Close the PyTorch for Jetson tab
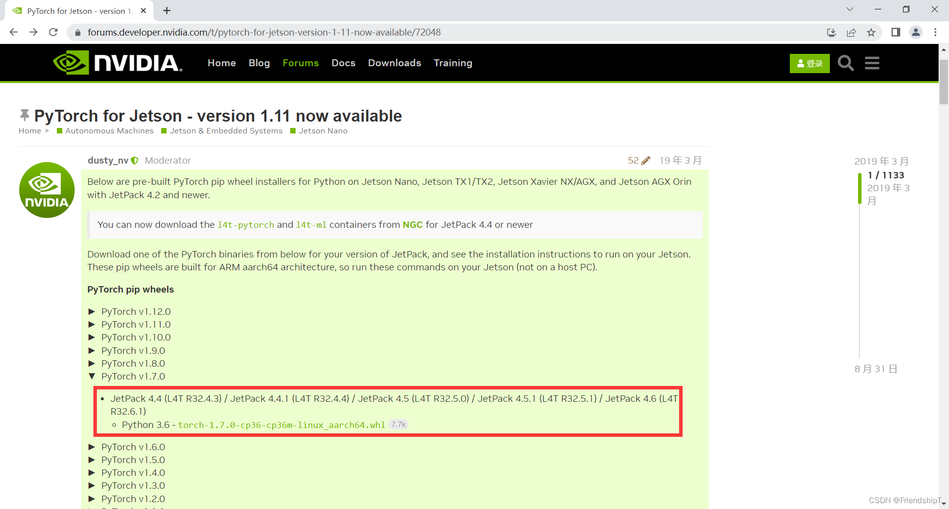The width and height of the screenshot is (949, 509). (x=143, y=10)
